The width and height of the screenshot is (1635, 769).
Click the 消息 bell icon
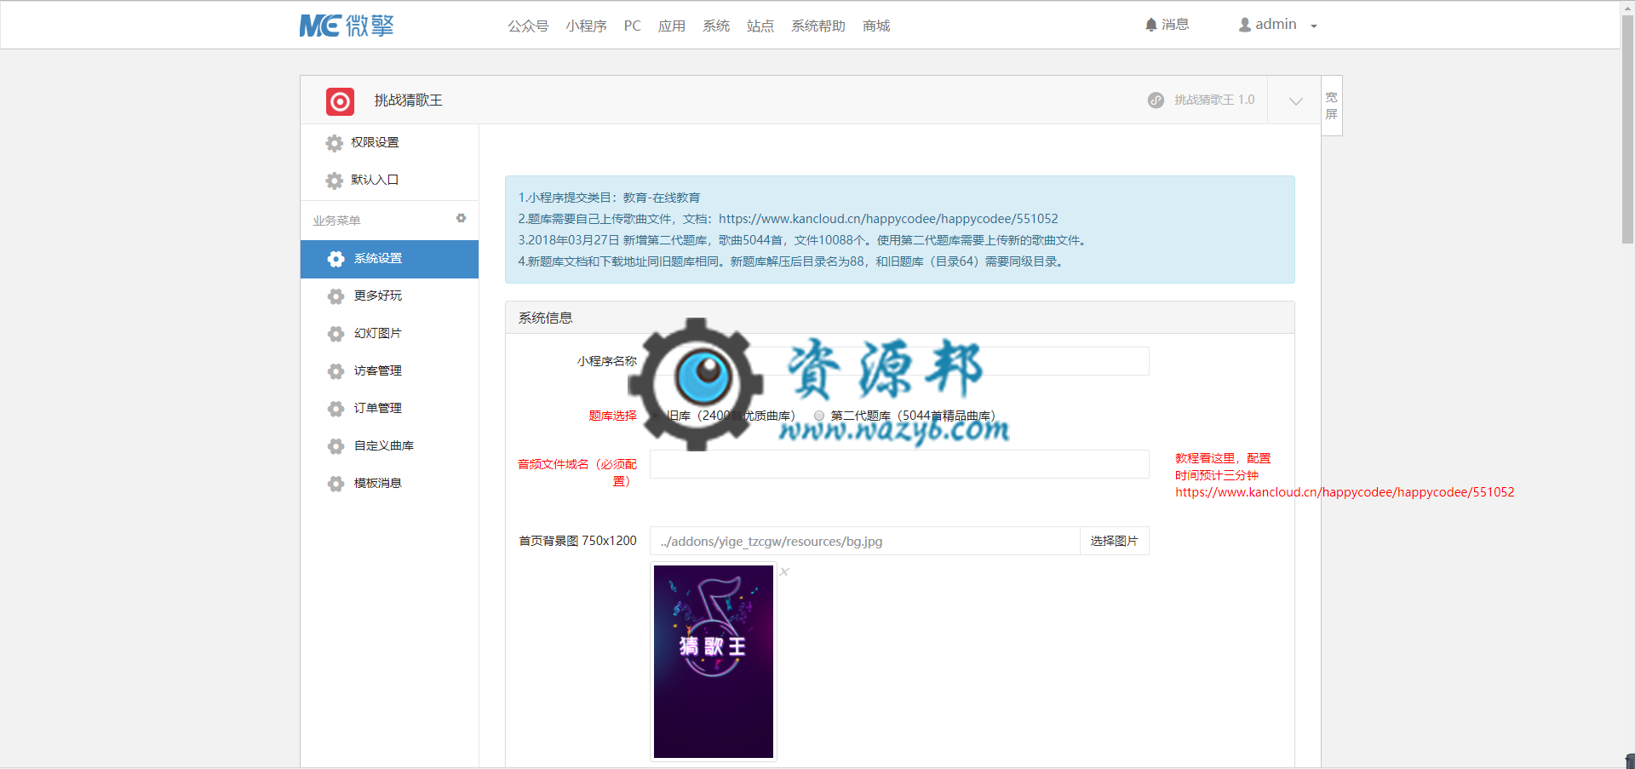tap(1151, 25)
